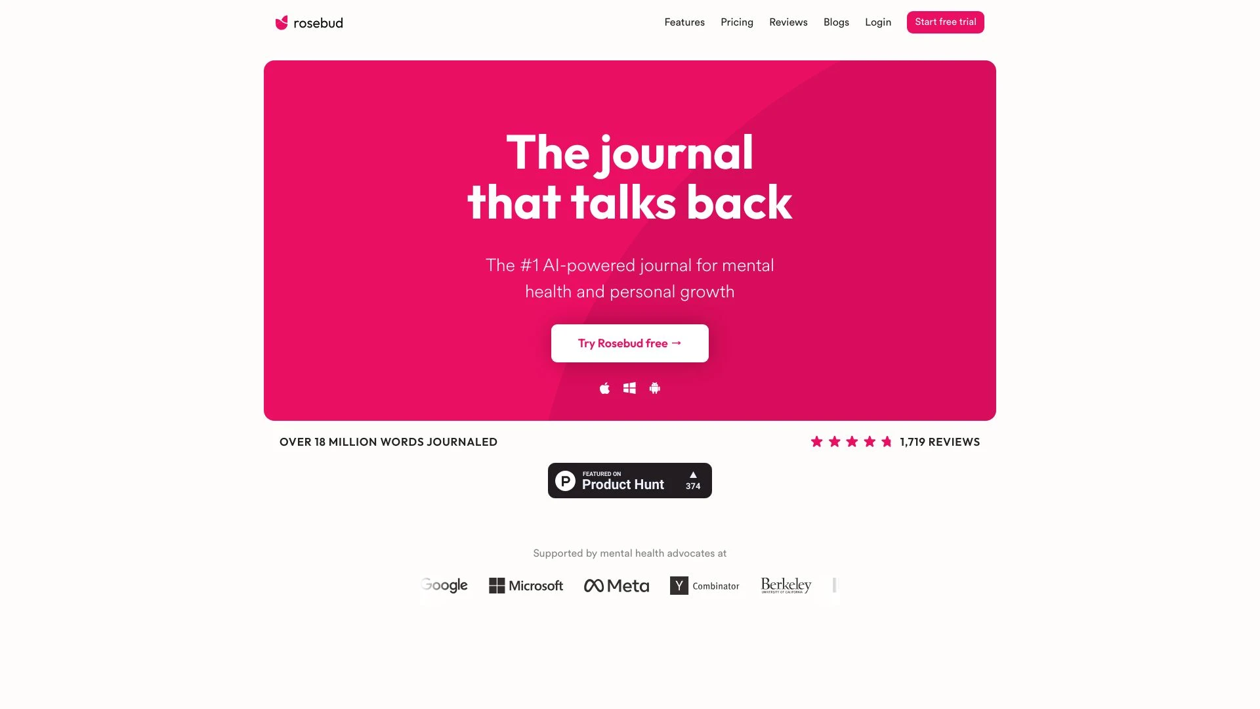
Task: Click the Pricing navigation link
Action: pyautogui.click(x=736, y=22)
